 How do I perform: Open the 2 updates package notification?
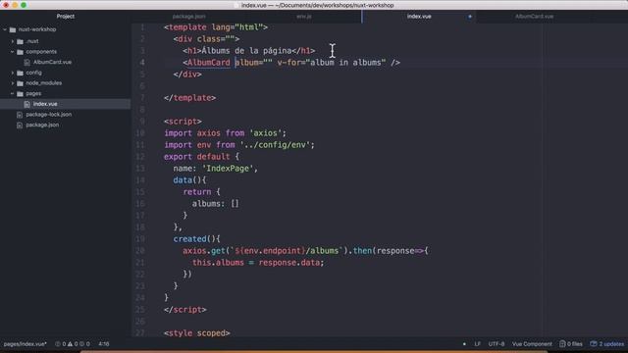pyautogui.click(x=606, y=344)
